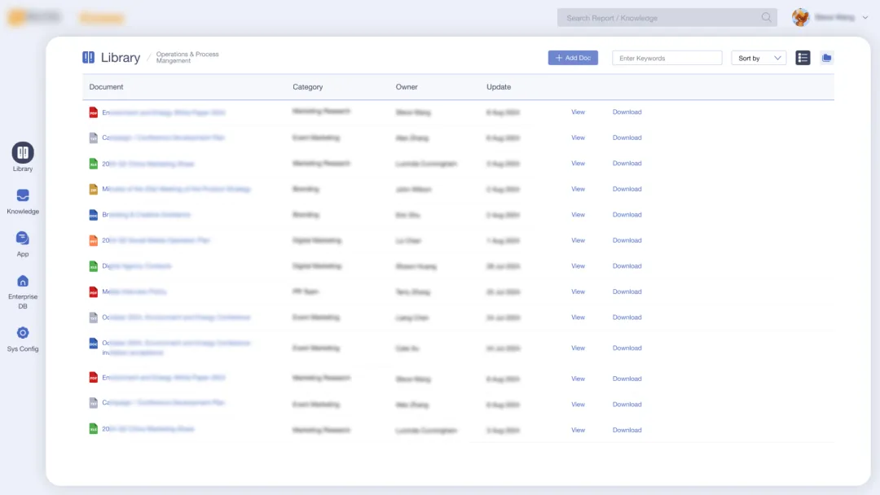Viewport: 880px width, 495px height.
Task: Switch to folder view icon
Action: (x=826, y=58)
